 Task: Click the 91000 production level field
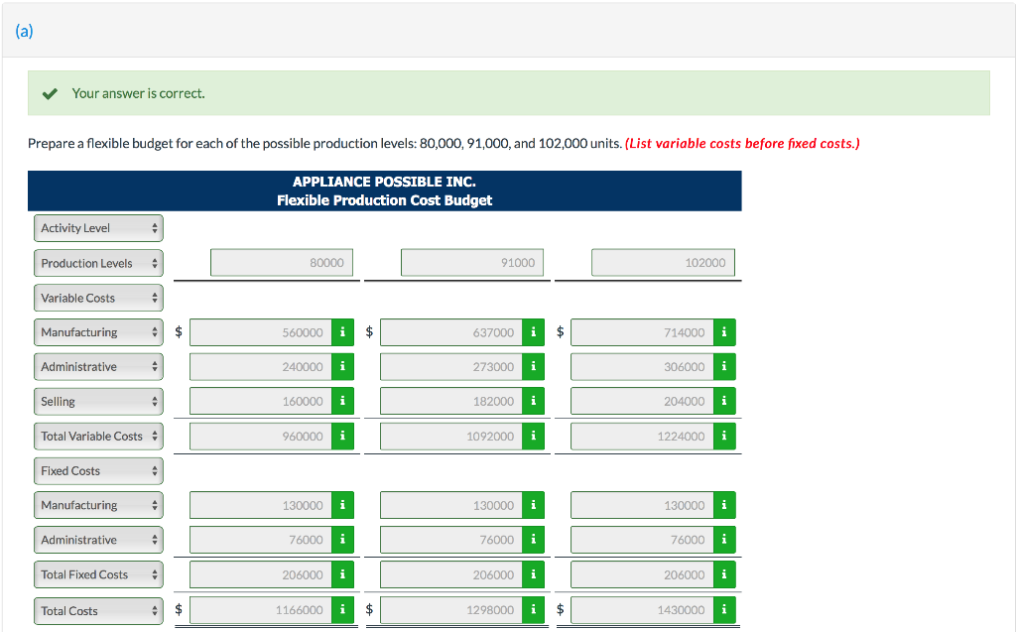tap(472, 263)
